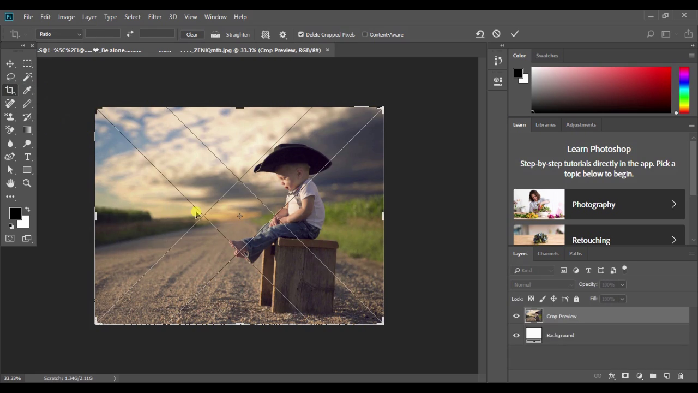
Task: Select the Magic Wand tool
Action: point(27,77)
